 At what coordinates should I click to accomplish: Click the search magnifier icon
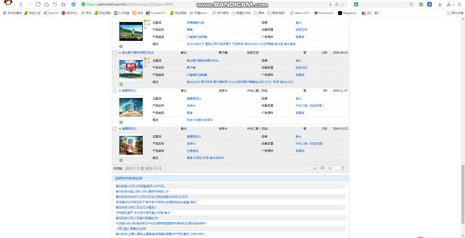[x=411, y=4]
